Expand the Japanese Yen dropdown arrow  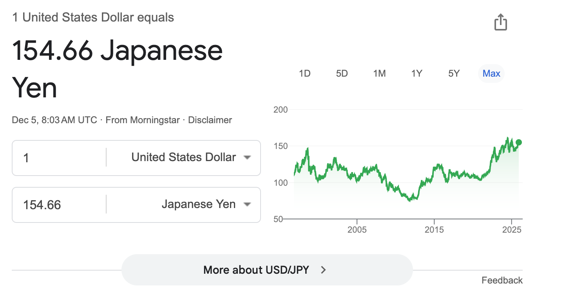click(x=247, y=205)
